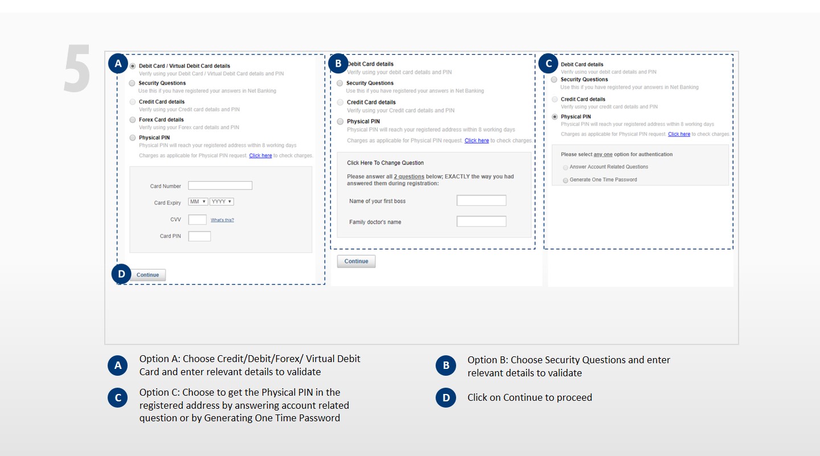Click 'Name of your first boss' question label
The image size is (820, 456).
coord(378,201)
